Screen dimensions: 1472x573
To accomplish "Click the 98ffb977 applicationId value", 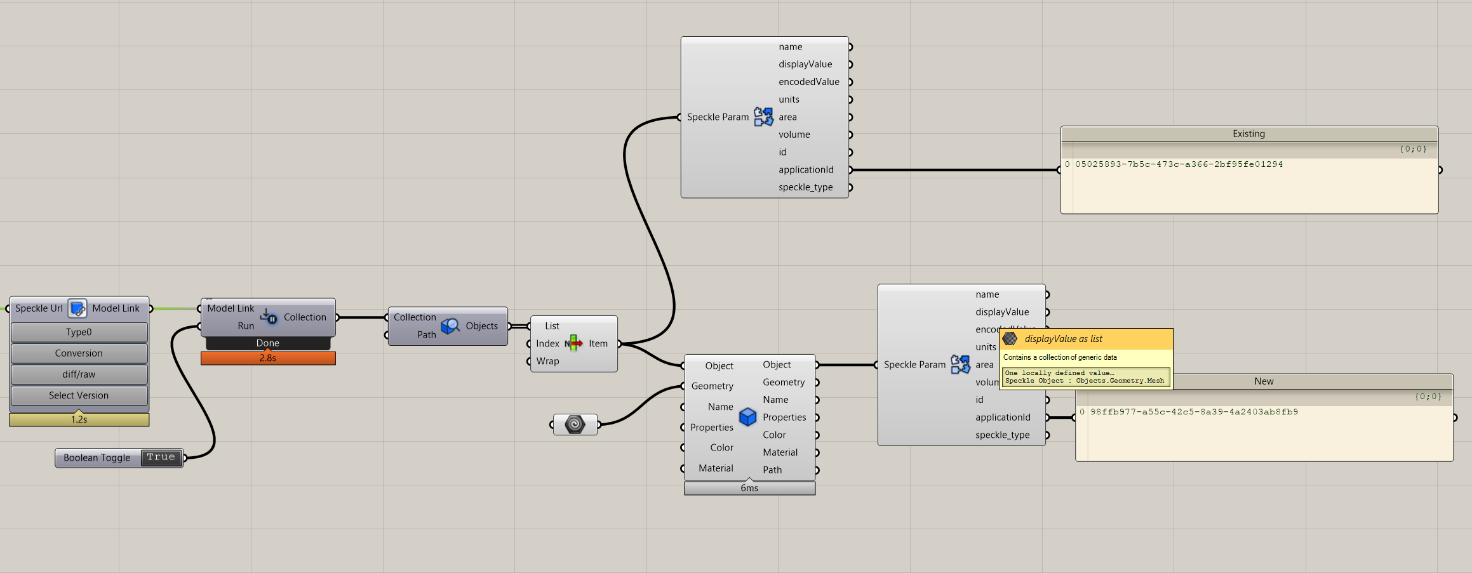I will 1194,412.
